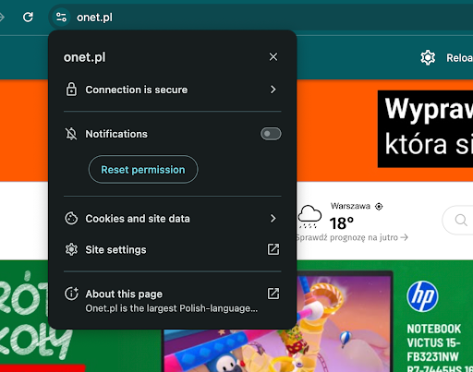This screenshot has height=372, width=473.
Task: Open Cookies and site data
Action: 172,219
